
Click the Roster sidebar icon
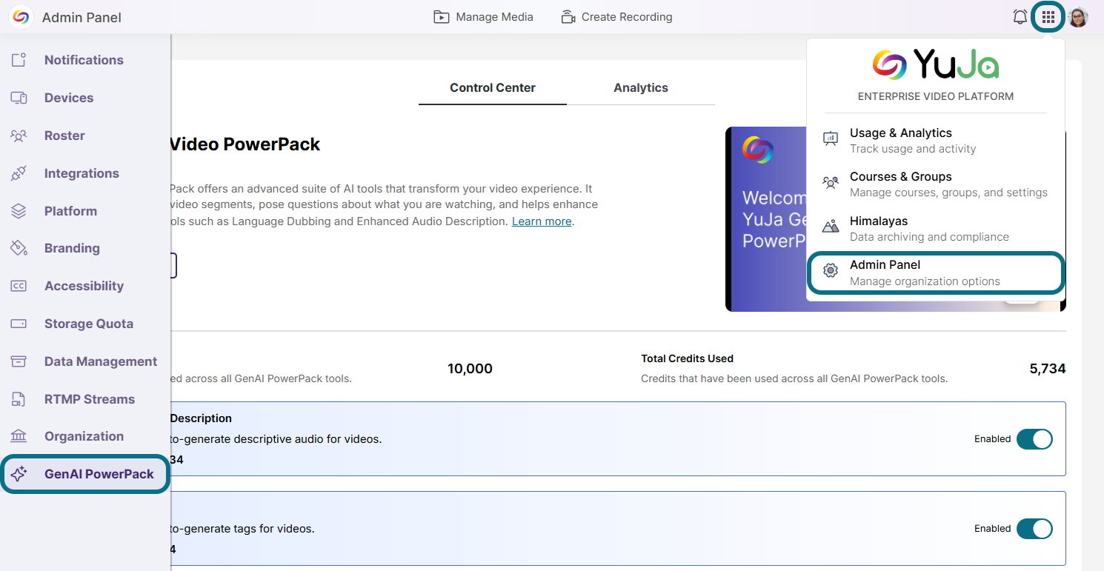[x=19, y=136]
